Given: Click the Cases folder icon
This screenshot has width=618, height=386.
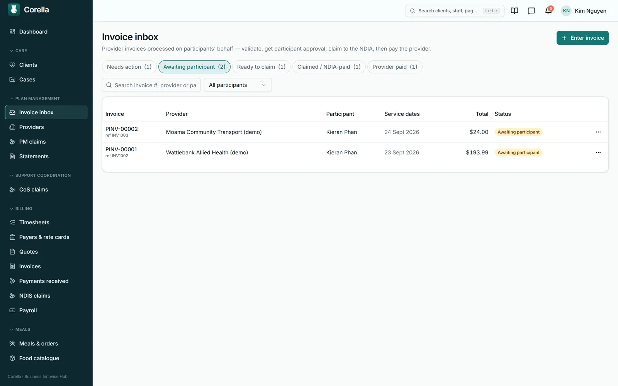Looking at the screenshot, I should tap(12, 80).
